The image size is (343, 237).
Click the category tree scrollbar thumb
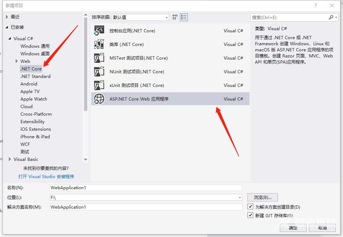(85, 65)
